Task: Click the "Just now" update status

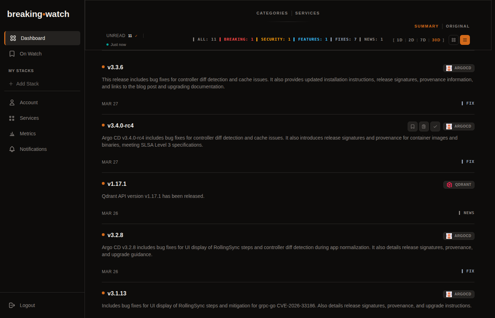Action: (116, 45)
